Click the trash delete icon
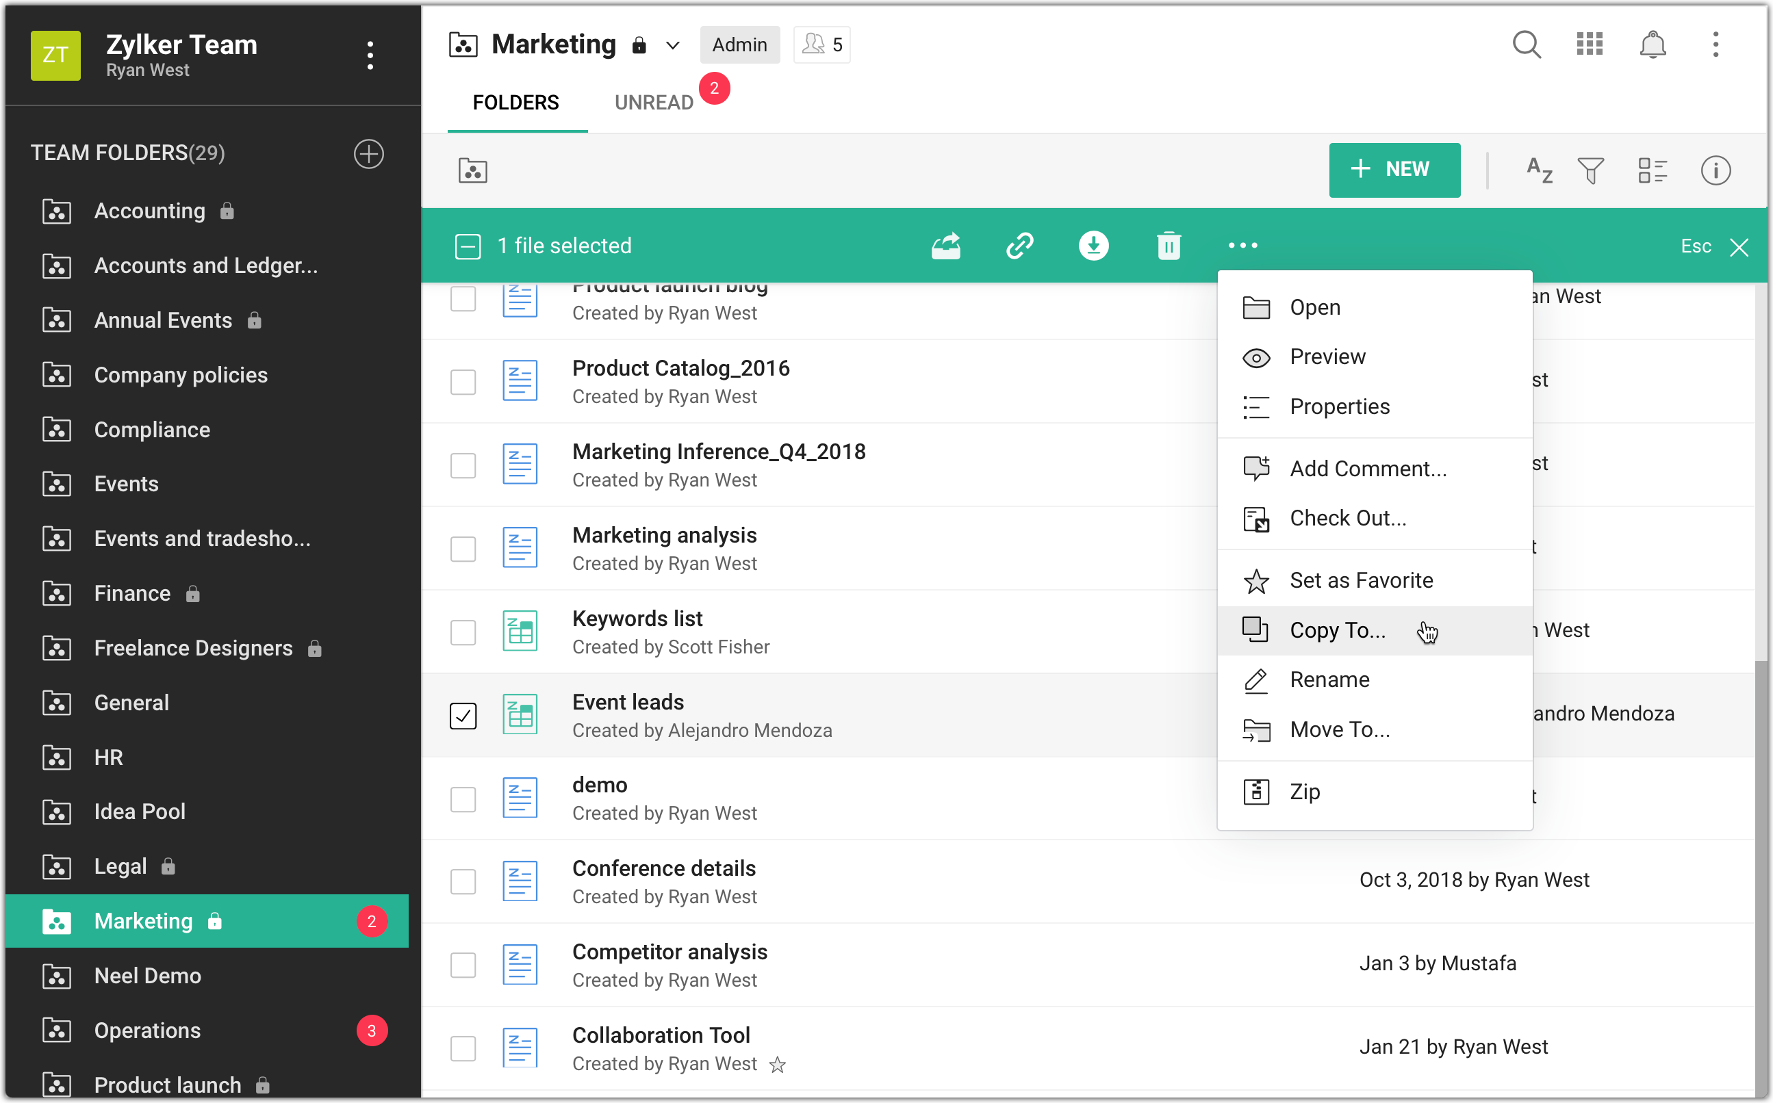 tap(1168, 246)
